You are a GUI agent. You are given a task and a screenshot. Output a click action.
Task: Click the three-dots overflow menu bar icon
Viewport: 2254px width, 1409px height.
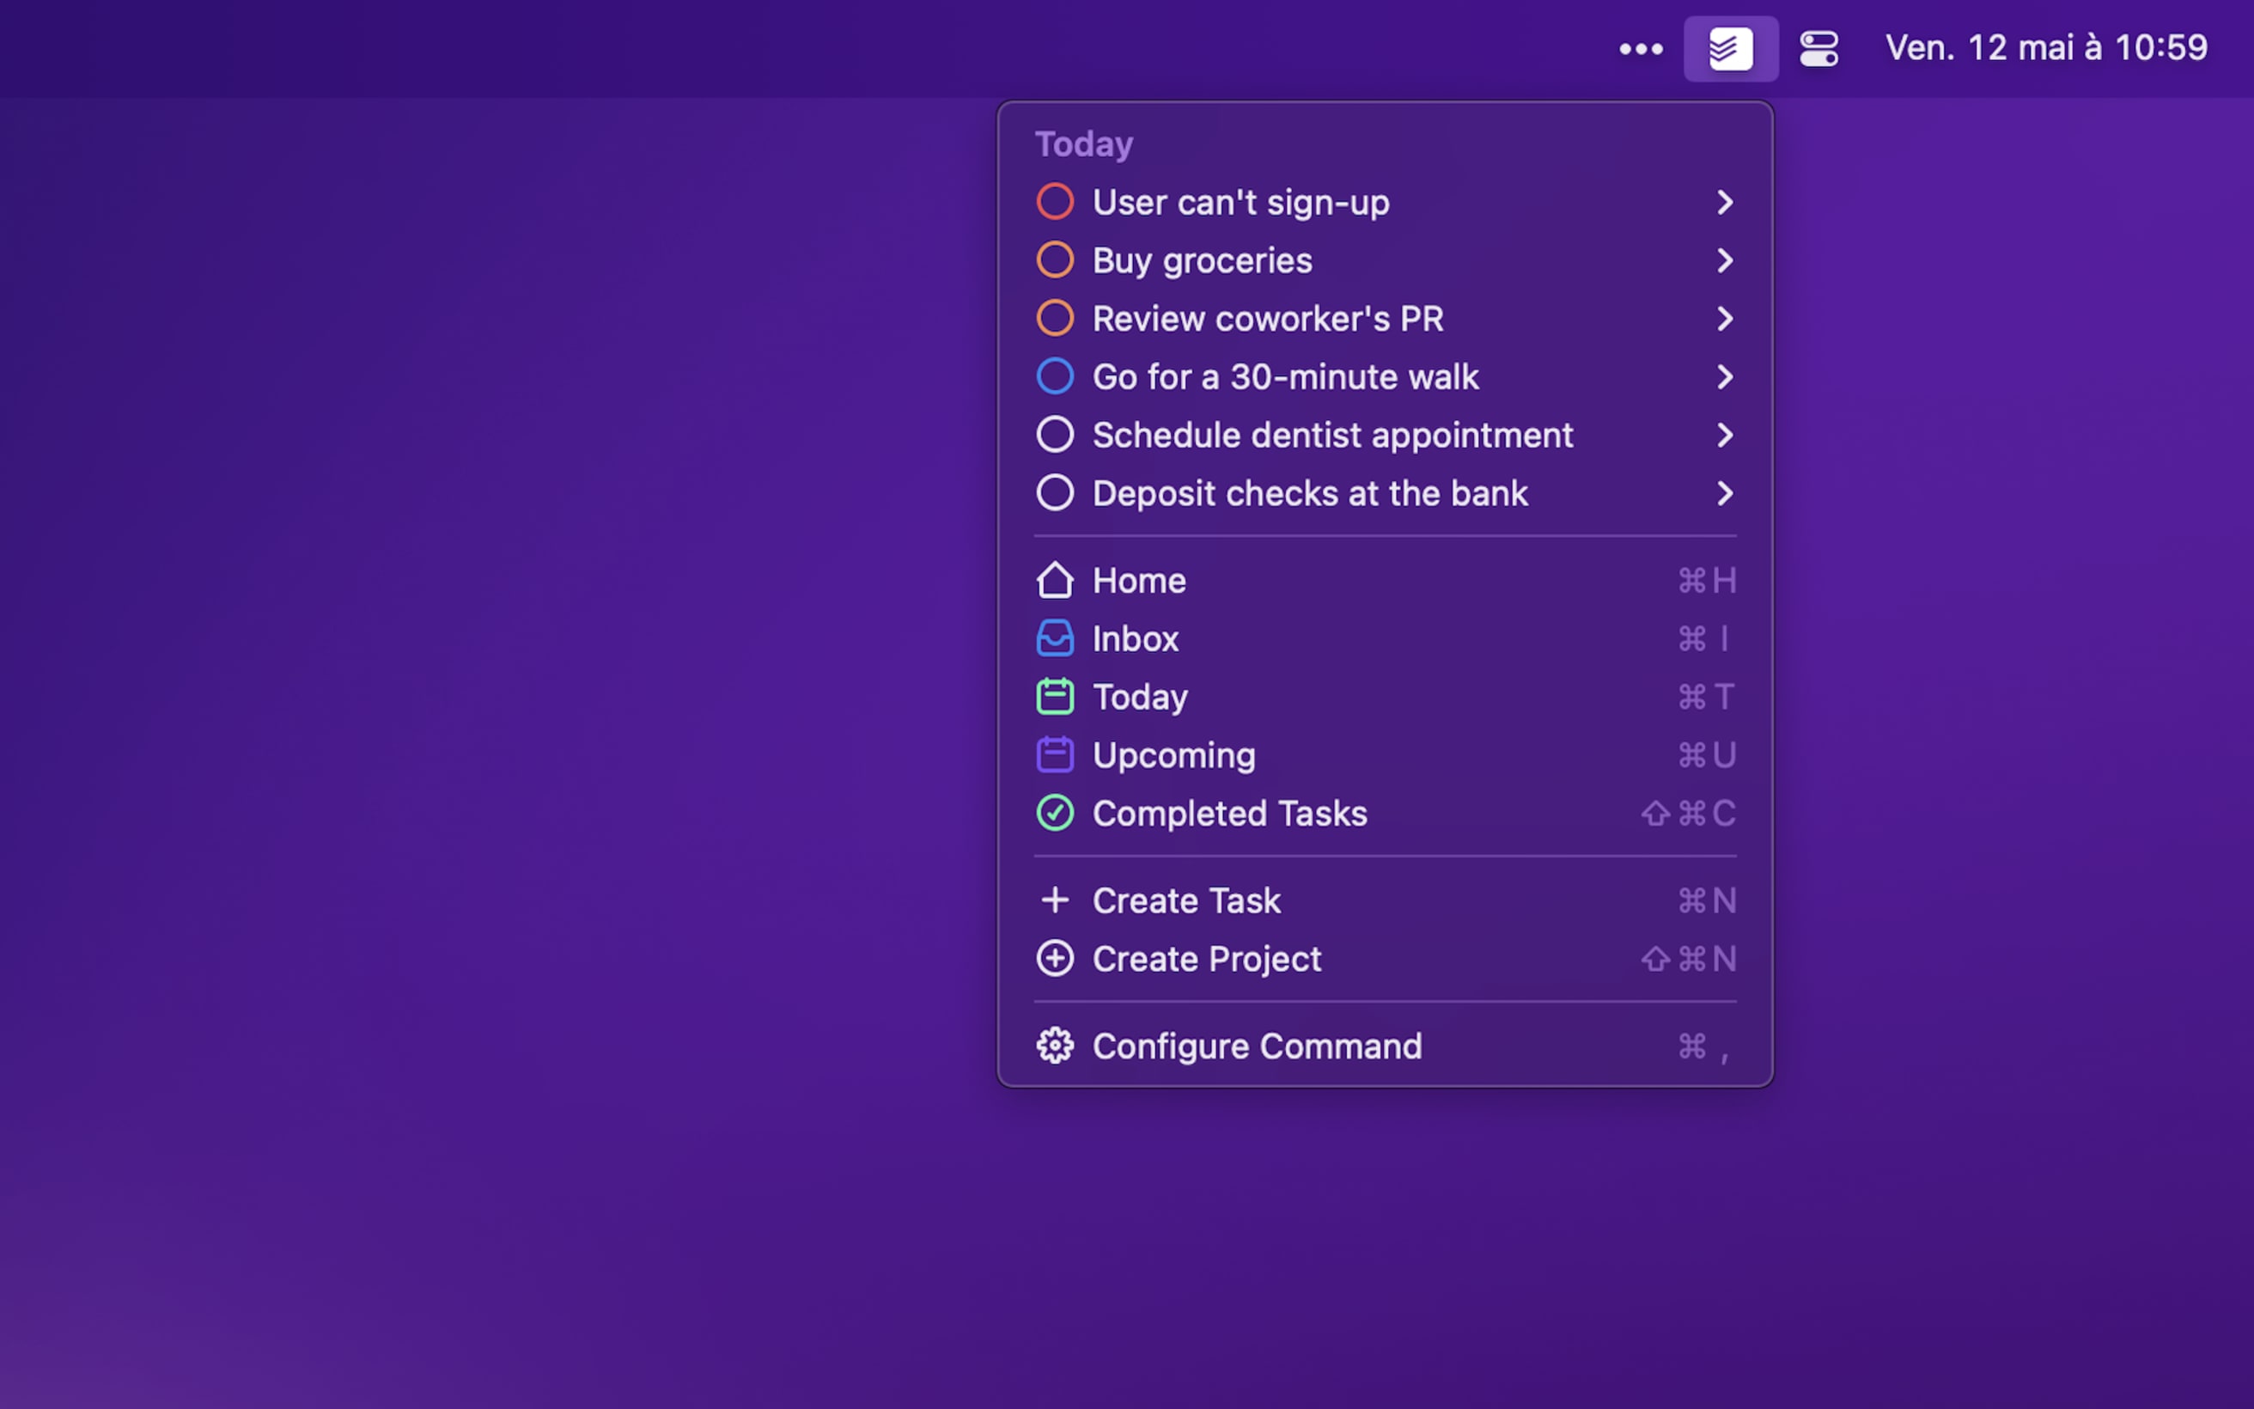coord(1640,48)
